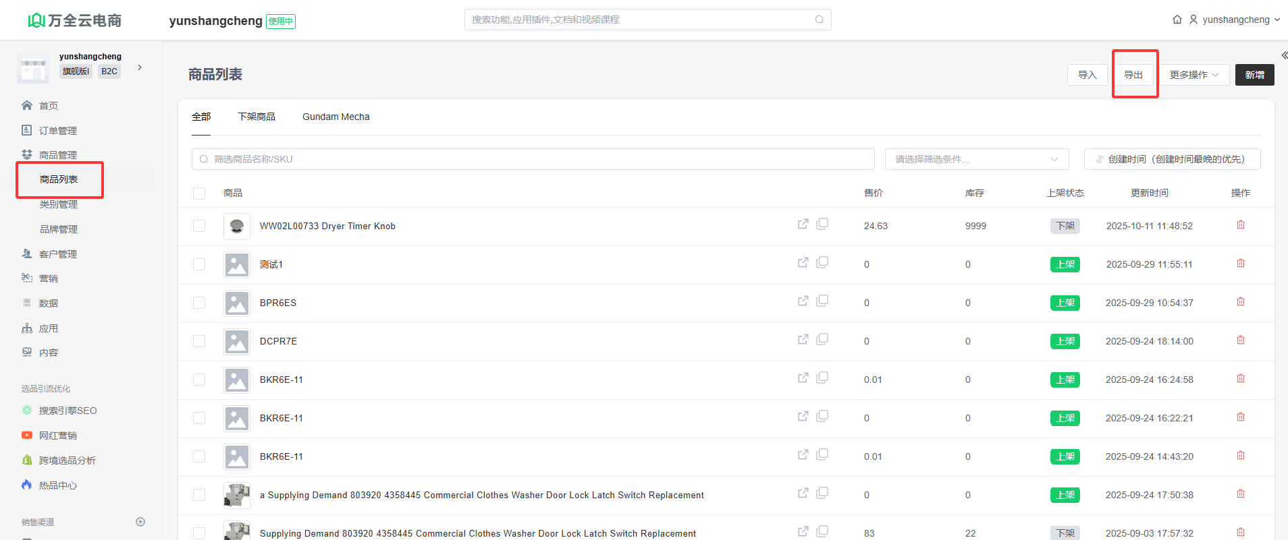Delete the WW02L00733 Dryer Timer Knob product
The image size is (1288, 540).
1240,225
